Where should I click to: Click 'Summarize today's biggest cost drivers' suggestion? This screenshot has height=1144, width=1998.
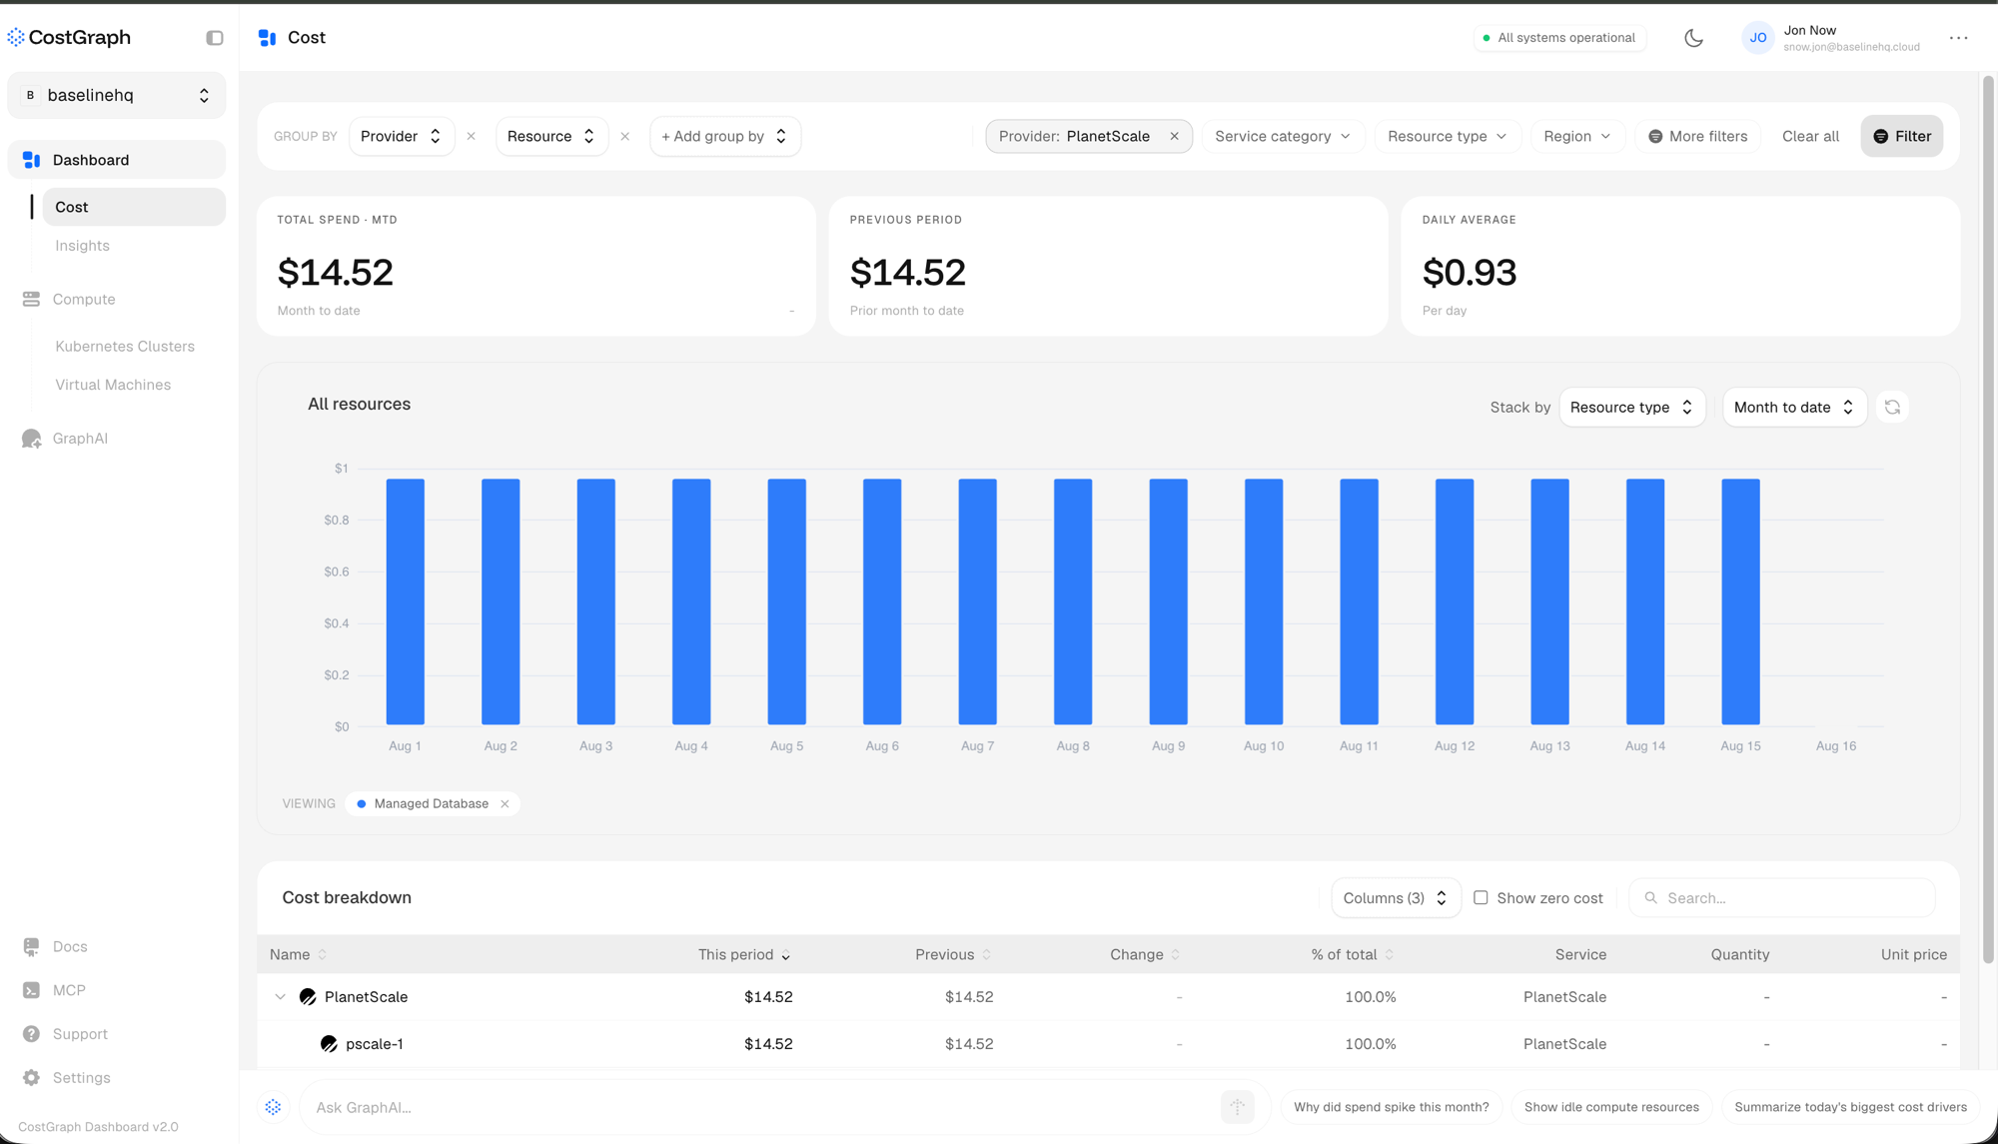pos(1850,1108)
